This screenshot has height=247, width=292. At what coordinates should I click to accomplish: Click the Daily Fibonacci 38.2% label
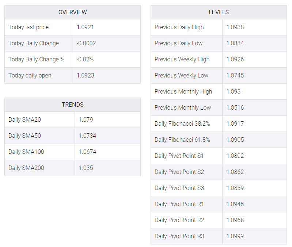pos(182,124)
